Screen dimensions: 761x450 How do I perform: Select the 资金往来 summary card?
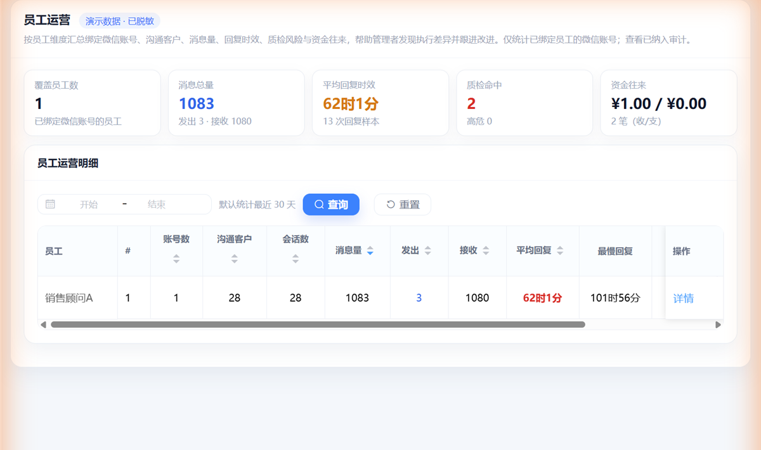[668, 103]
